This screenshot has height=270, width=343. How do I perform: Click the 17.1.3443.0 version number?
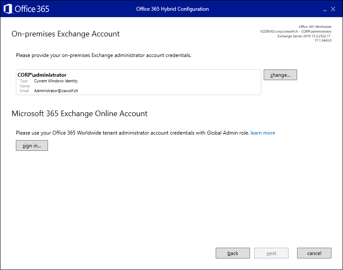coord(323,40)
